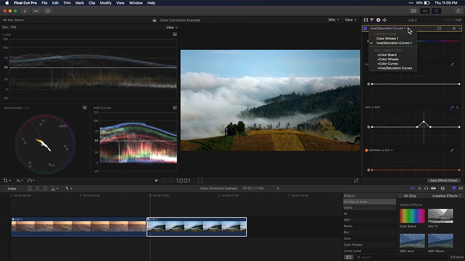The width and height of the screenshot is (465, 261).
Task: Click the mask icon on Hue/Saturation Curves row
Action: pyautogui.click(x=439, y=29)
